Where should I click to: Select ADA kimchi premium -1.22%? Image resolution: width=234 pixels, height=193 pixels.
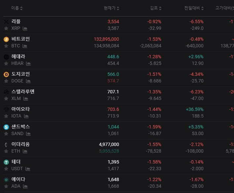[154, 179]
